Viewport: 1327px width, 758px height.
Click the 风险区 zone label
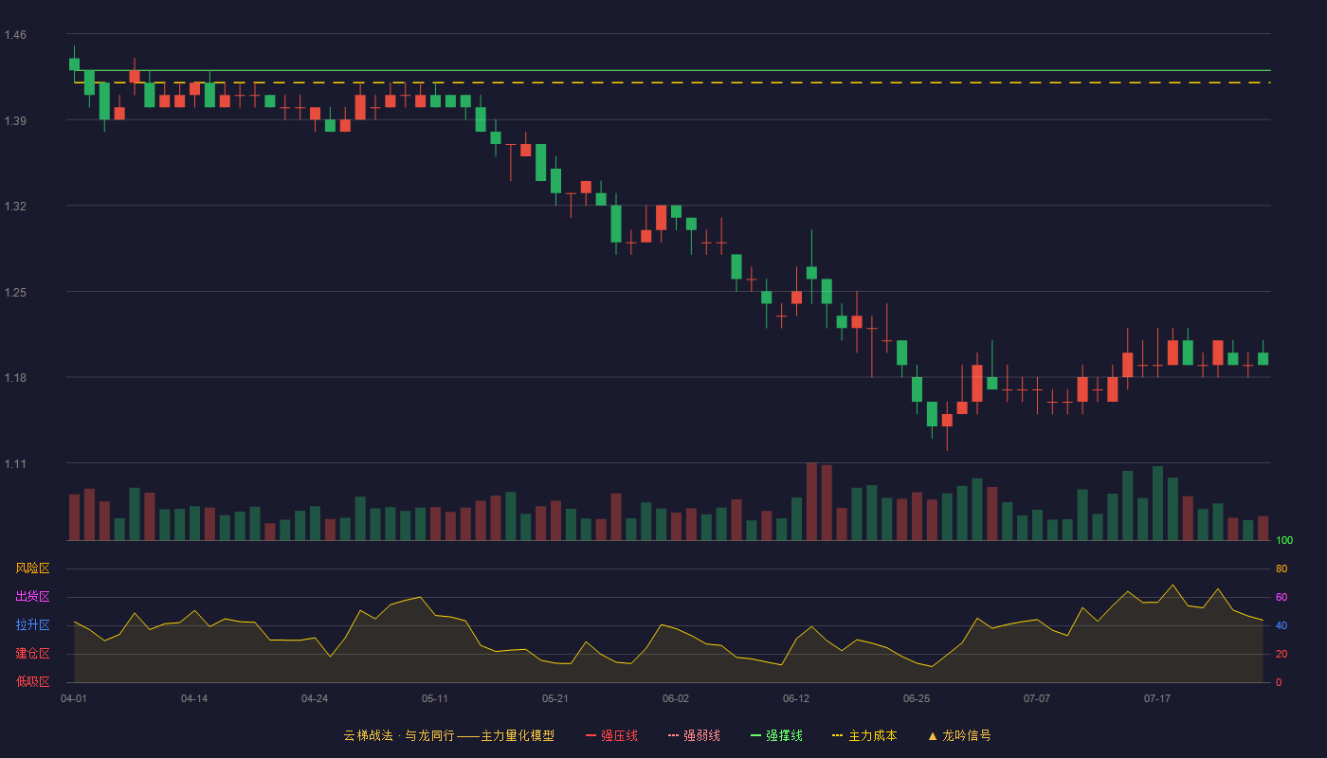[32, 568]
